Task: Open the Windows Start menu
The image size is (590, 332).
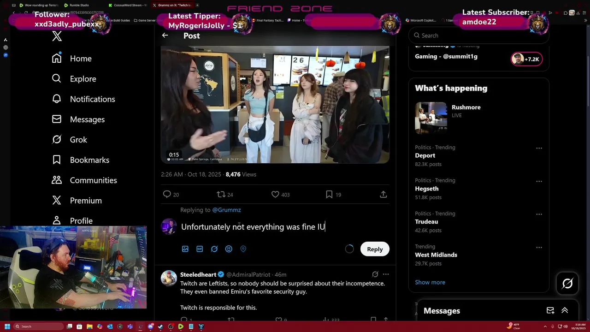Action: (7, 326)
